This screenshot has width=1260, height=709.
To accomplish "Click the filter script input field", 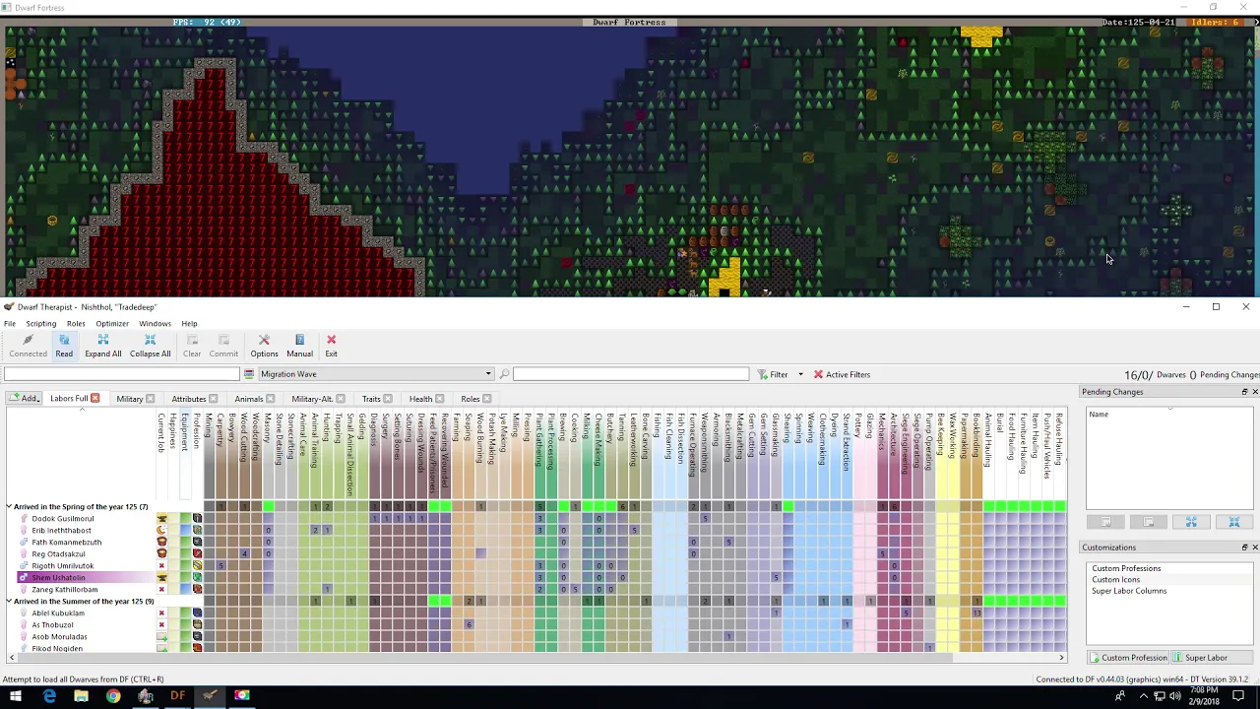I will click(630, 374).
